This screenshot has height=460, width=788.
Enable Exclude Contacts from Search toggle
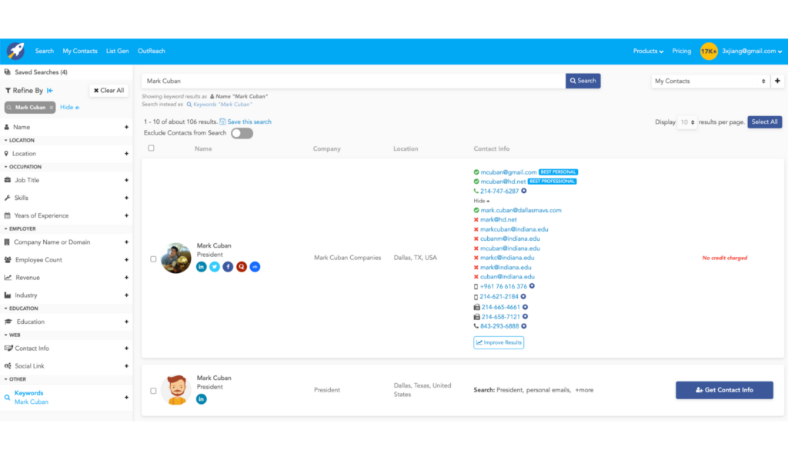pos(242,132)
